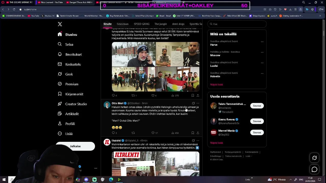Switch to SPEED GANG tab
This screenshot has height=183, width=326.
pyautogui.click(x=142, y=24)
